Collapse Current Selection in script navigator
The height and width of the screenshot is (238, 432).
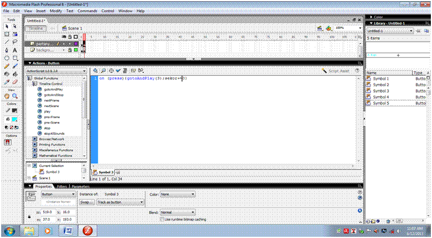29,166
